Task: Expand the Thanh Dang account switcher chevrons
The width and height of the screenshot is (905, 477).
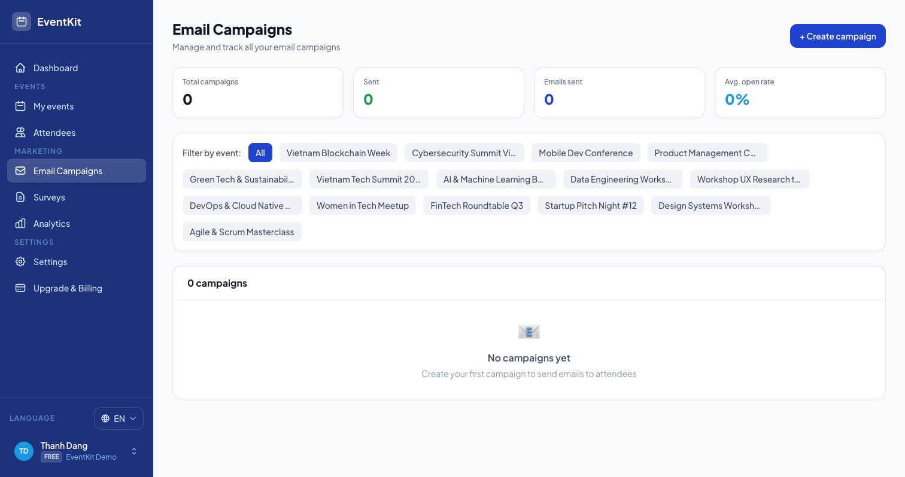Action: tap(134, 451)
